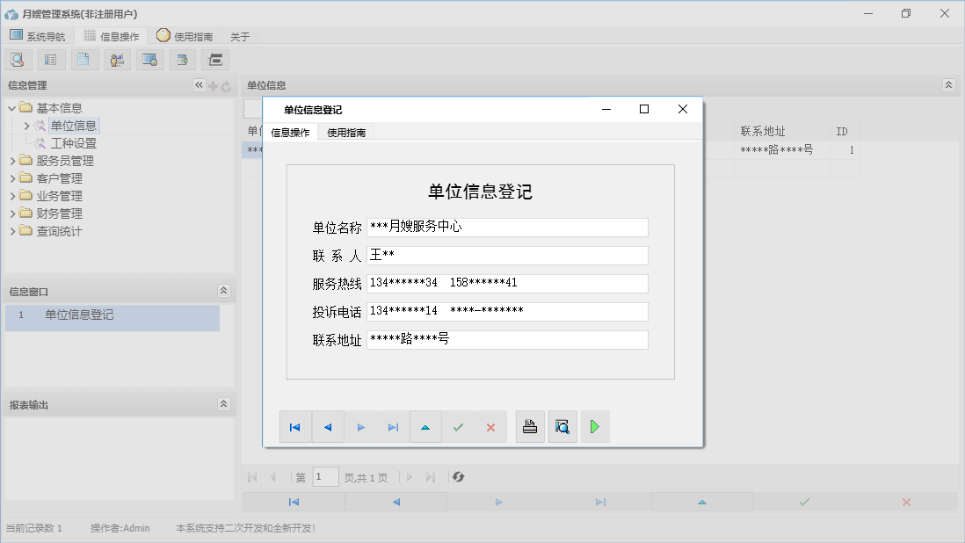Click the ID column header in grid
Screen dimensions: 965x543
[845, 131]
